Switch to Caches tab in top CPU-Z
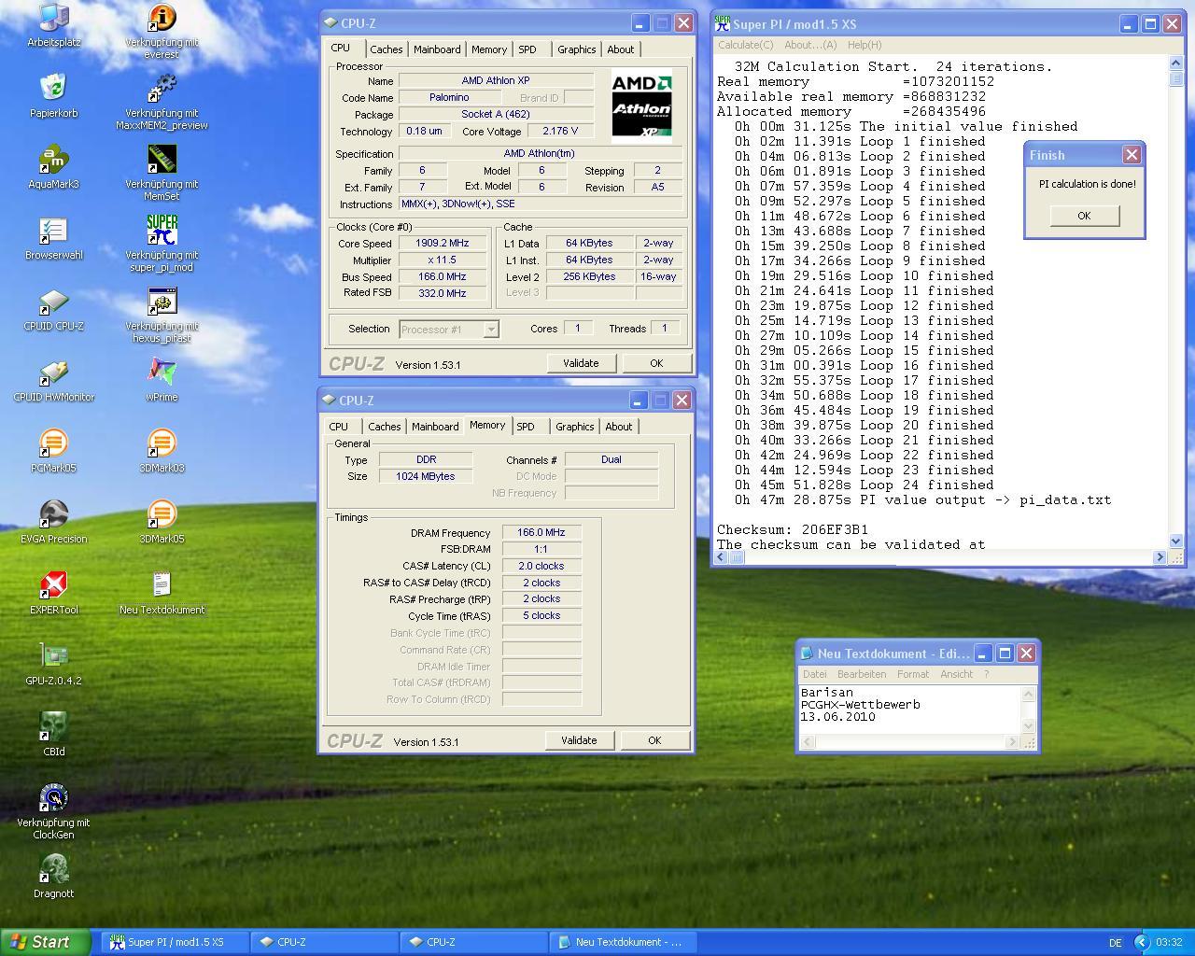 pyautogui.click(x=386, y=49)
